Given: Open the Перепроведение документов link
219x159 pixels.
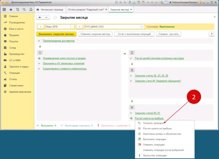Looking at the screenshot, I should [58, 41].
